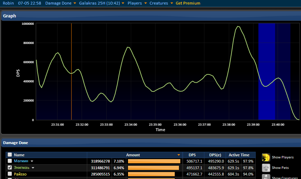Tick the select-all checkbox in the Name header
The image size is (301, 179).
[x=10, y=155]
